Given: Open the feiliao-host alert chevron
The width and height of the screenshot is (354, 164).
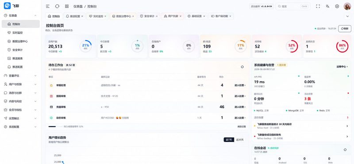Looking at the screenshot, I should 347,126.
